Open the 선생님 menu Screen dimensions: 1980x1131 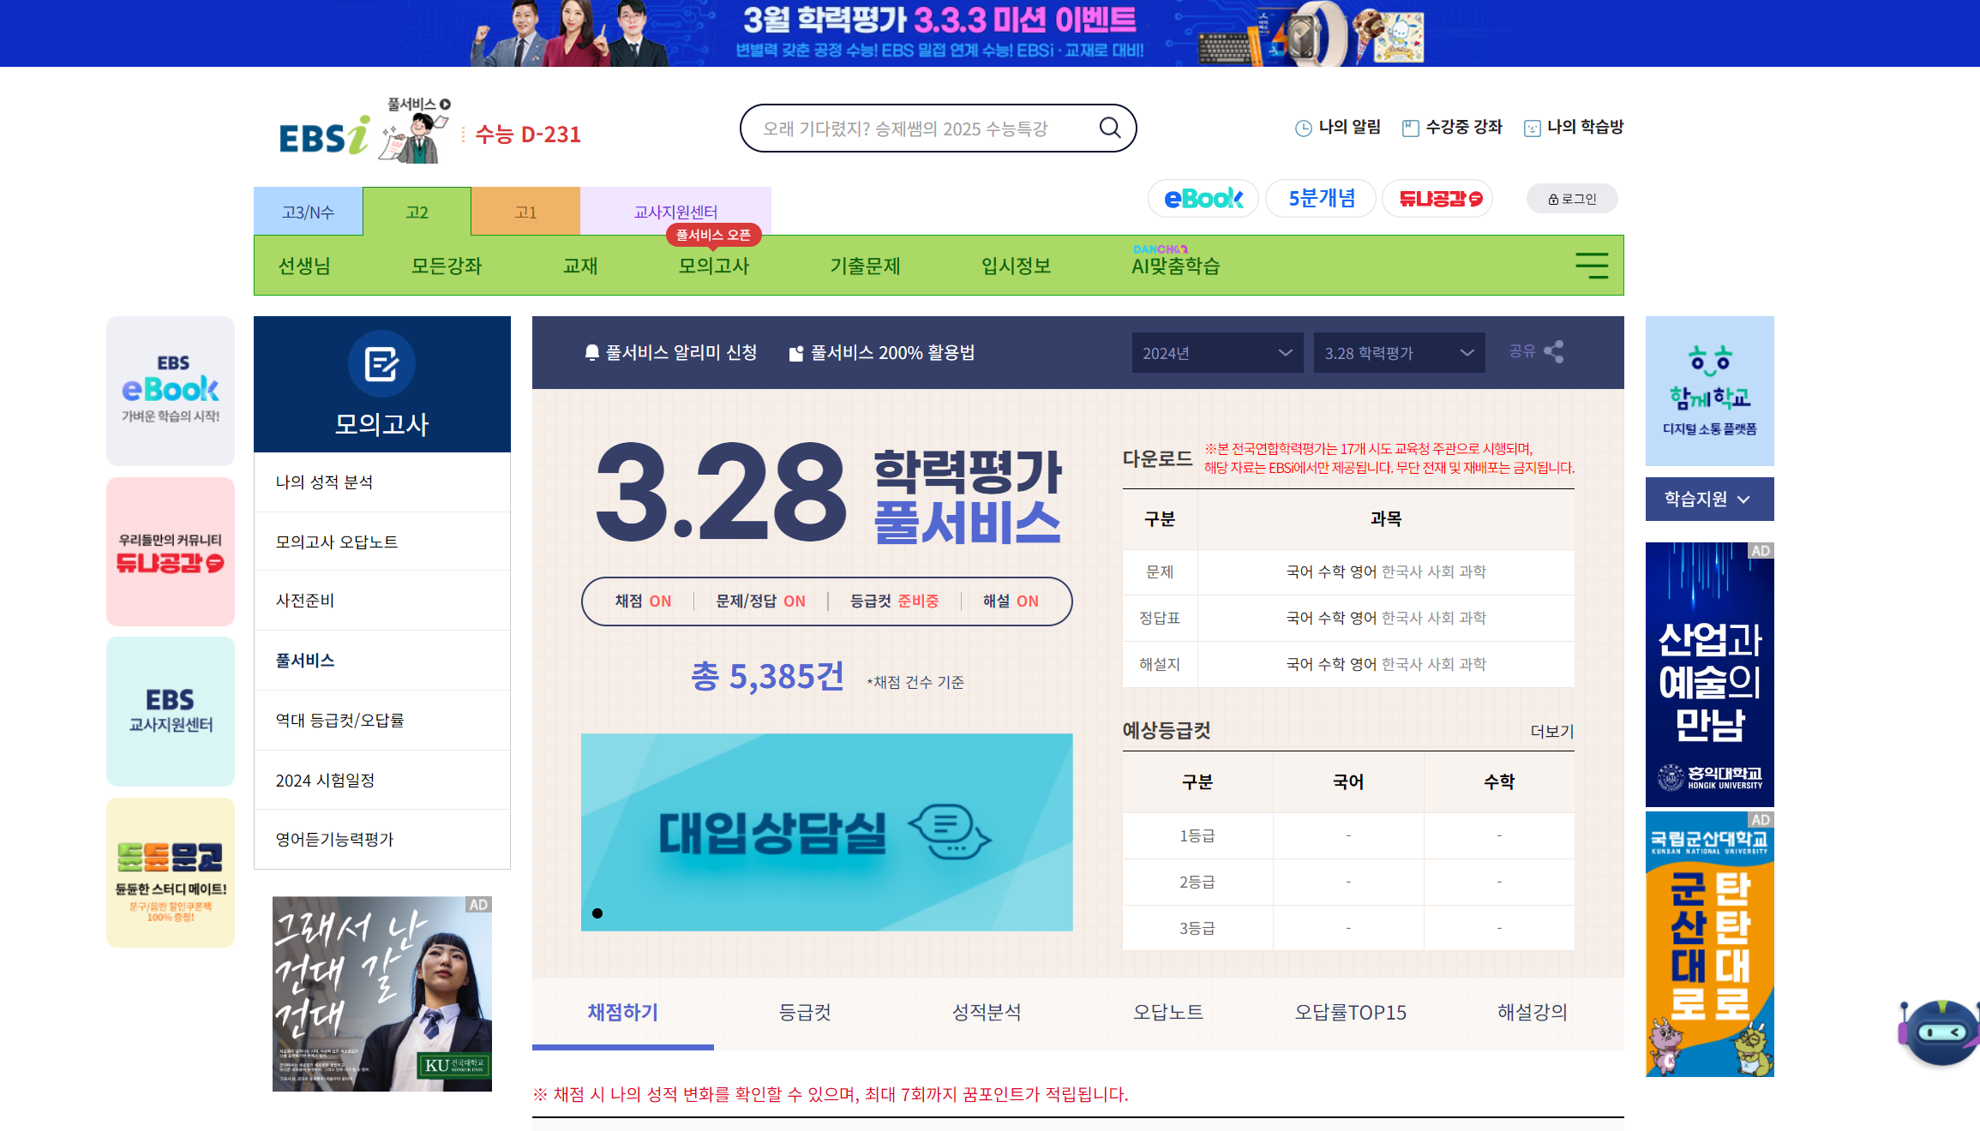pyautogui.click(x=304, y=266)
